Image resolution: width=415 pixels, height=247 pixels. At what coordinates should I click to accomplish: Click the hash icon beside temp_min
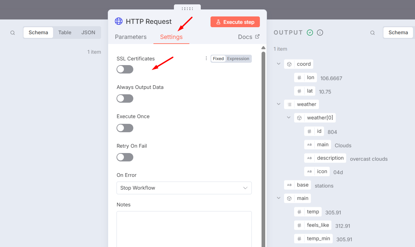[x=299, y=239]
